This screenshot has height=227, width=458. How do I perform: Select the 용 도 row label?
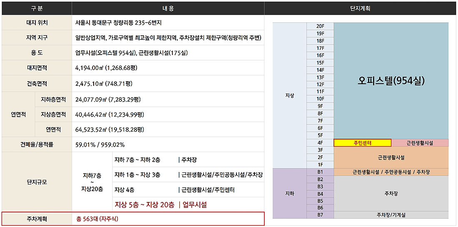pyautogui.click(x=37, y=53)
